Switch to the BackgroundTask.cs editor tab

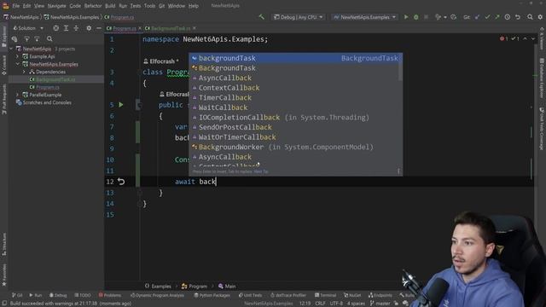tap(171, 28)
